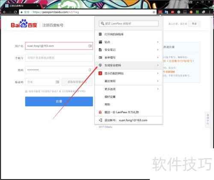Tick the Baidu user agreement checkbox
Viewport: 214px width, 180px height.
26,91
